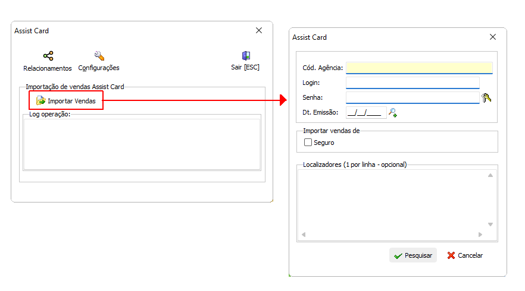Click the green checkmark on Pesquisar
Image resolution: width=525 pixels, height=291 pixels.
click(x=398, y=256)
